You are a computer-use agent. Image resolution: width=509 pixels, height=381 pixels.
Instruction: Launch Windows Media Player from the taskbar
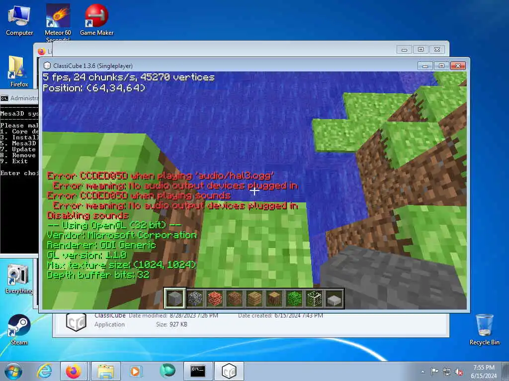click(x=135, y=371)
